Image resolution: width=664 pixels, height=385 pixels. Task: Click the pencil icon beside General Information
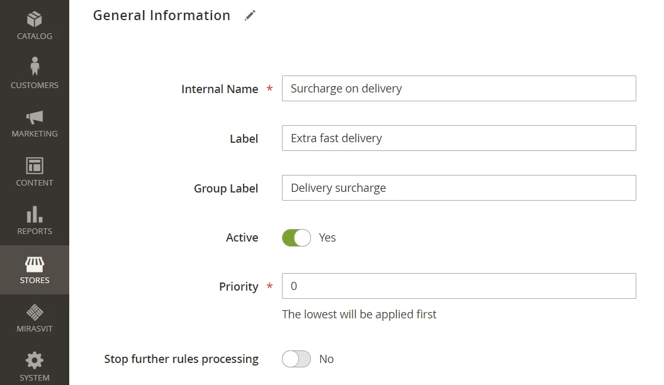[250, 16]
